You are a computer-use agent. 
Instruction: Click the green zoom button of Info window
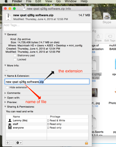click(14, 9)
